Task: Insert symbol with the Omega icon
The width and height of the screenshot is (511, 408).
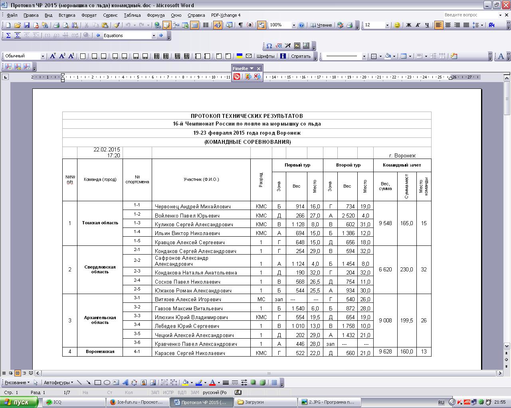Action: [269, 46]
